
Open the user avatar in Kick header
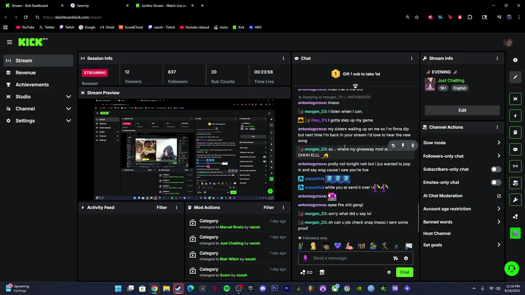[x=508, y=42]
